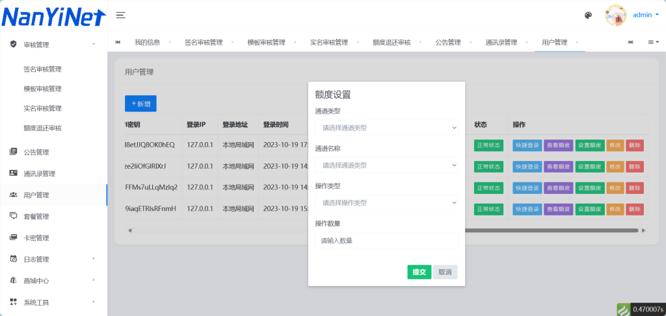This screenshot has height=316, width=666.
Task: Open 公告管理 from the sidebar menu
Action: [36, 152]
